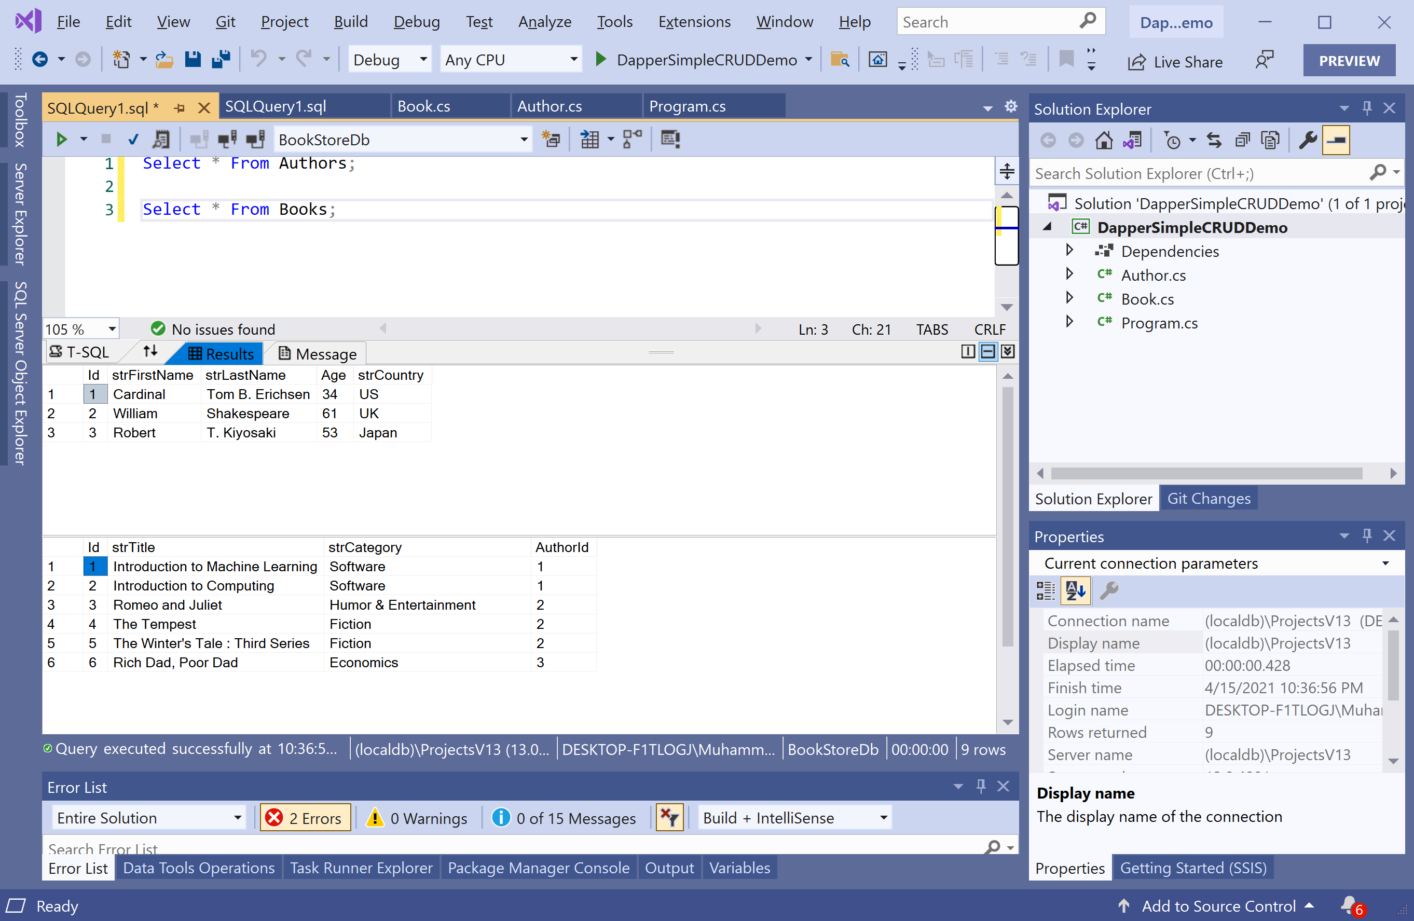1414x921 pixels.
Task: Open notifications bell in status bar
Action: [1350, 905]
